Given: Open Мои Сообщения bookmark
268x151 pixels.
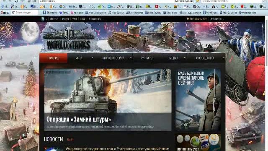Looking at the screenshot, I should (x=96, y=13).
